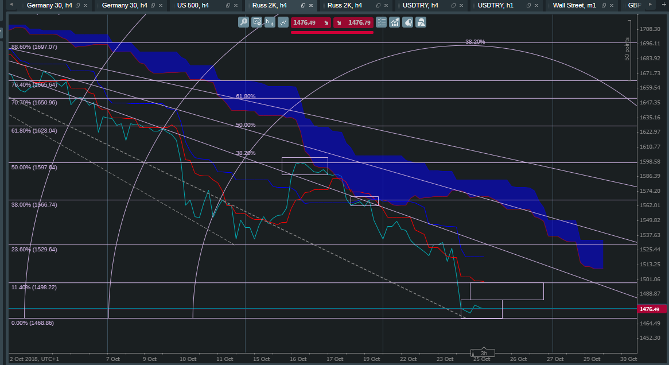Click the 50 points scale ruler
The height and width of the screenshot is (365, 669).
(629, 49)
